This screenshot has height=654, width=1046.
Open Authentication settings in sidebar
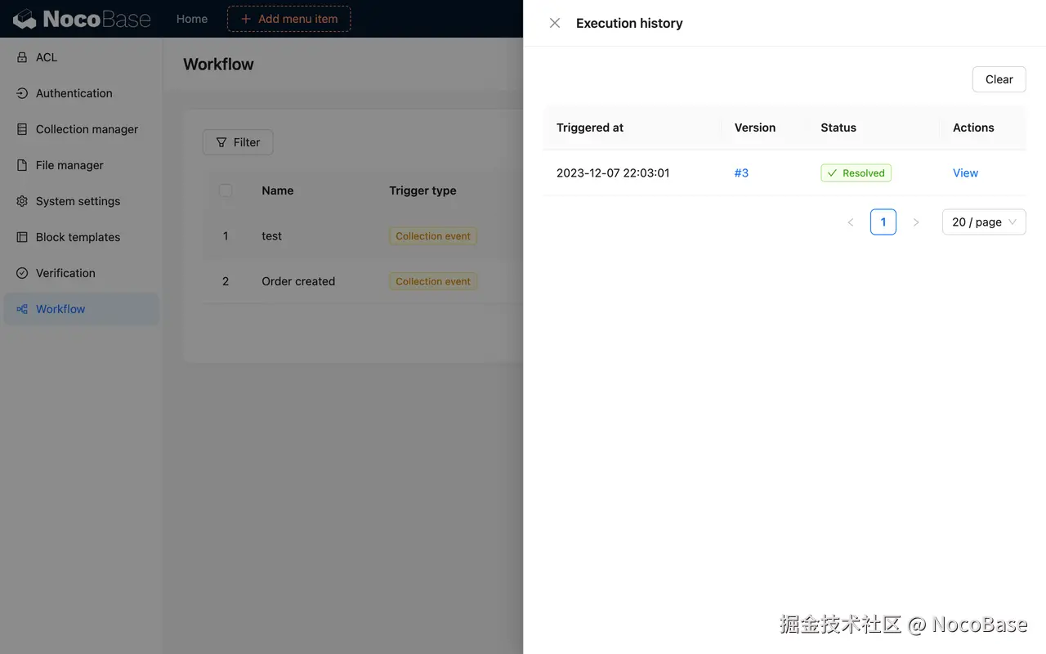pos(82,93)
